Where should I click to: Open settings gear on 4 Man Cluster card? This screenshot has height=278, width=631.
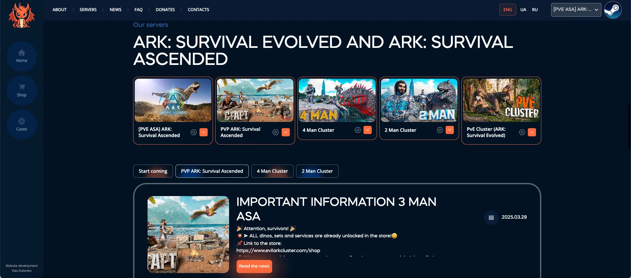tap(358, 130)
